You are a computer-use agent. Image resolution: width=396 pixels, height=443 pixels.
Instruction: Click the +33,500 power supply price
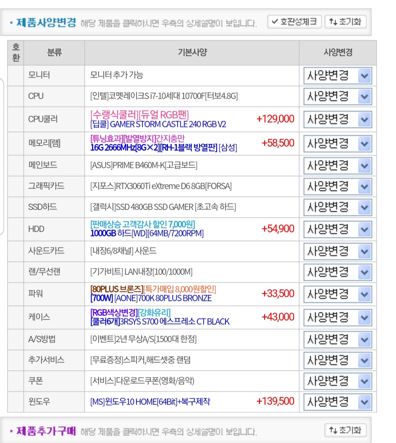tap(278, 294)
